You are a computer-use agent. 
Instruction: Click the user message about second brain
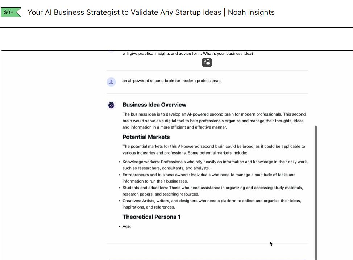point(172,81)
